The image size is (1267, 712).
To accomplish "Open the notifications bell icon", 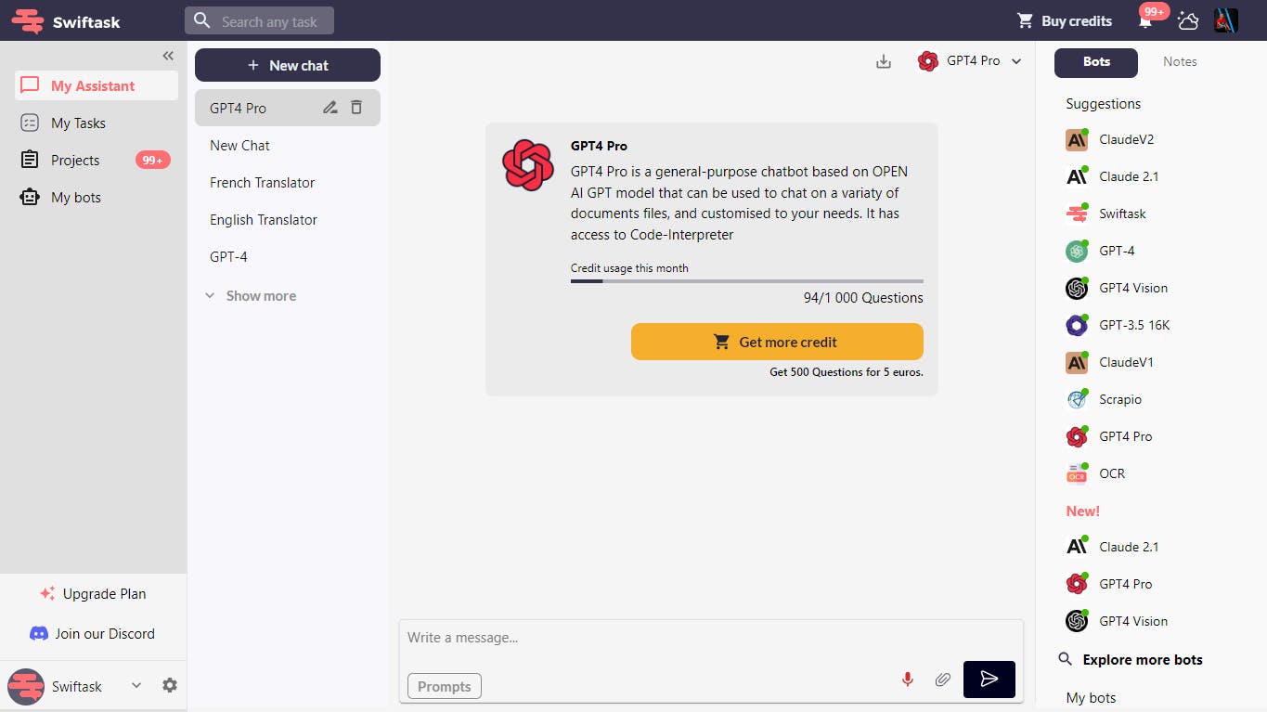I will (1145, 21).
